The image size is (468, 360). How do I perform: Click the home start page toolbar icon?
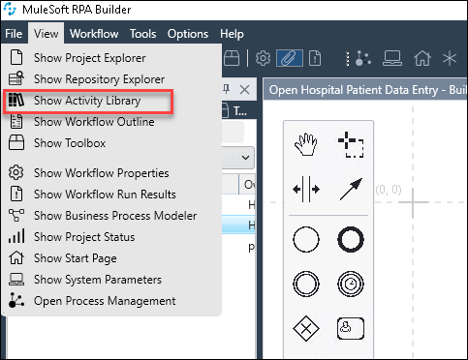point(422,58)
